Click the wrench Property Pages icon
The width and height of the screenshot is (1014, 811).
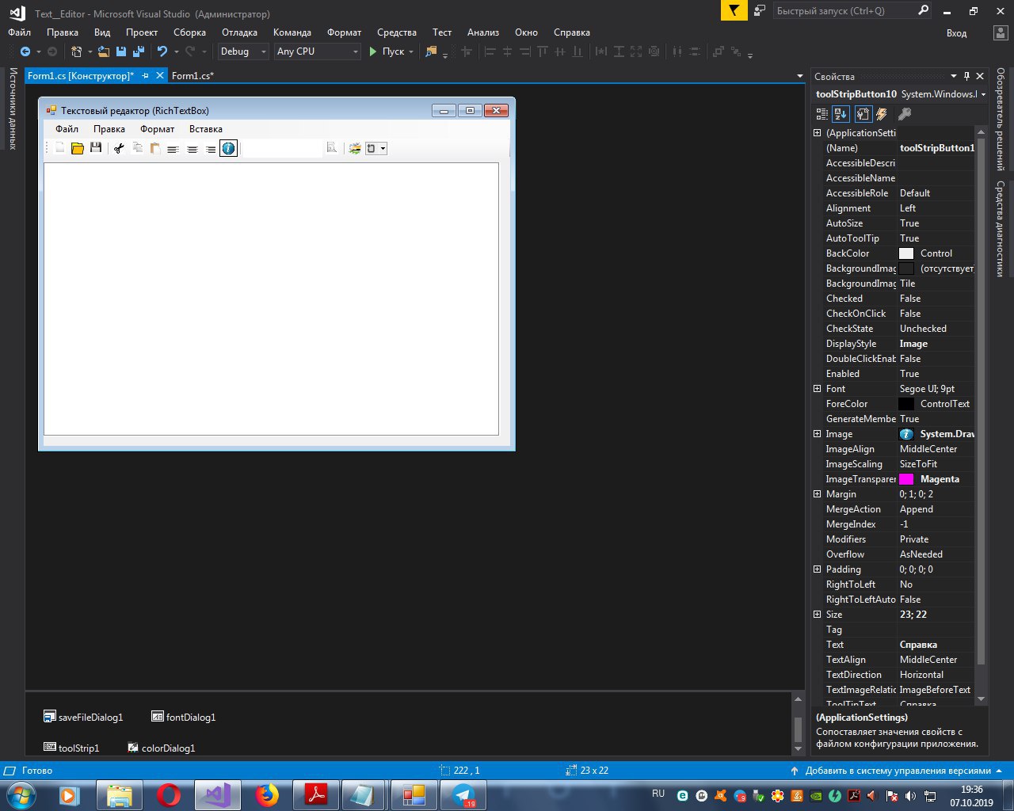(904, 114)
